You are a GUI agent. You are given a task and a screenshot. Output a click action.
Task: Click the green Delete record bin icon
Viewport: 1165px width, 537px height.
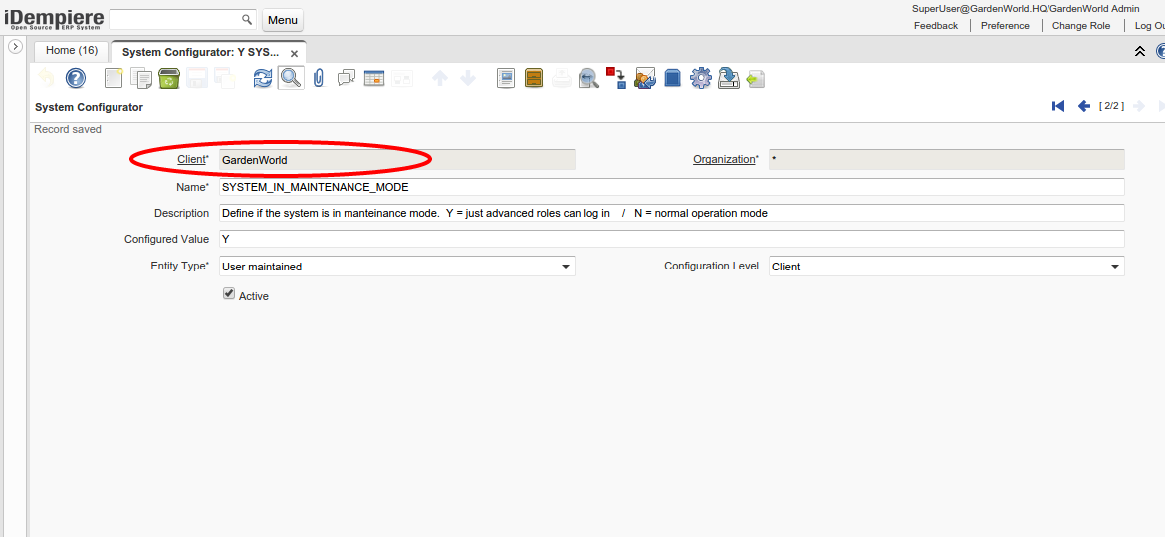point(169,78)
